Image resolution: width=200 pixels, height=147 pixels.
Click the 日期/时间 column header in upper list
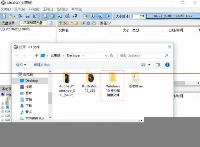point(176,30)
